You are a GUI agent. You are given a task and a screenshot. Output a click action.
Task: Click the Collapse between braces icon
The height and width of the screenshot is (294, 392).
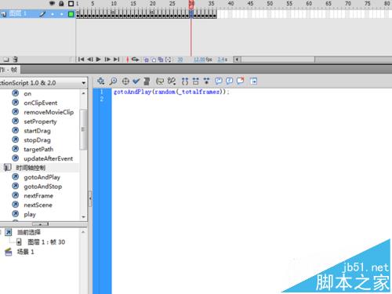click(185, 82)
